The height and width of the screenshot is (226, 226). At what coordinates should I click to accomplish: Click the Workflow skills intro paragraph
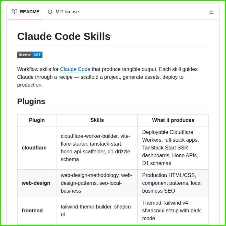point(107,77)
